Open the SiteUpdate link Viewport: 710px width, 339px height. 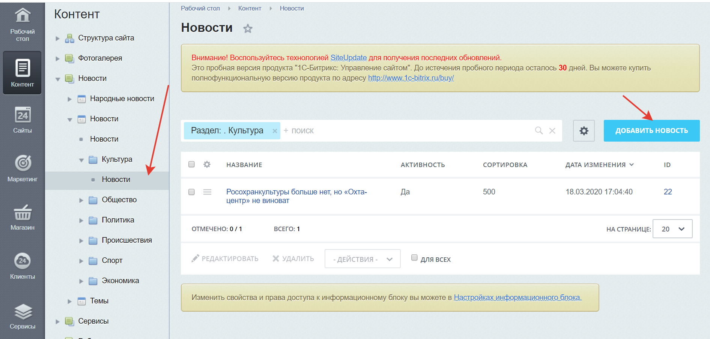[349, 58]
